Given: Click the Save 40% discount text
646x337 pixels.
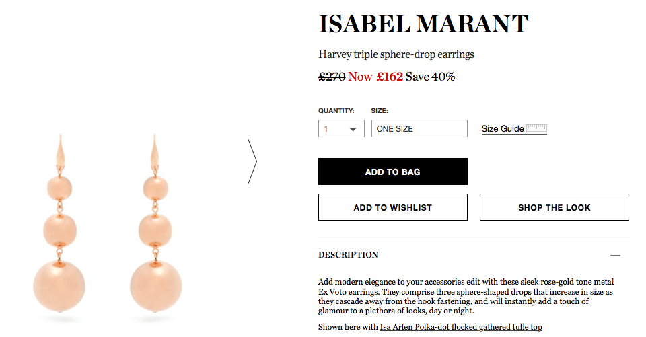Looking at the screenshot, I should coord(430,77).
